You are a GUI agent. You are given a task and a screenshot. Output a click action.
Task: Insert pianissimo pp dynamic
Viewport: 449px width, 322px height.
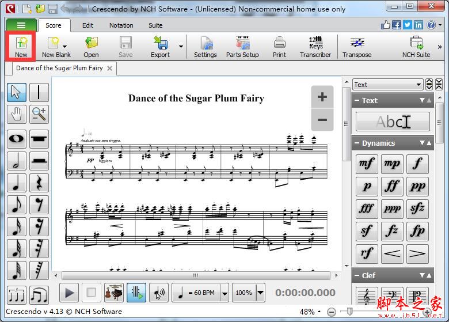[x=417, y=187]
